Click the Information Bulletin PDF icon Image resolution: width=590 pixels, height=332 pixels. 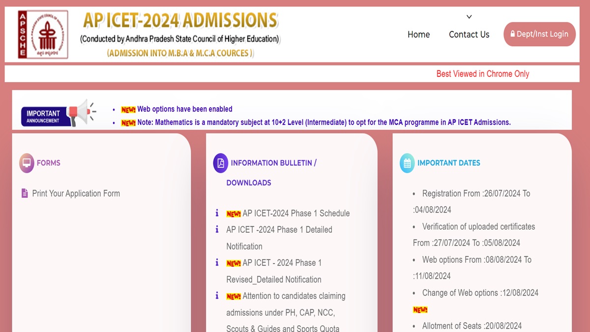220,163
